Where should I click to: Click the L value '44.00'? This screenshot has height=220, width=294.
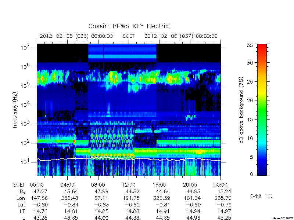click(102, 218)
